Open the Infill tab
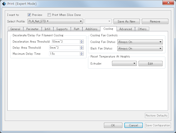The image size is (176, 133). click(x=48, y=29)
